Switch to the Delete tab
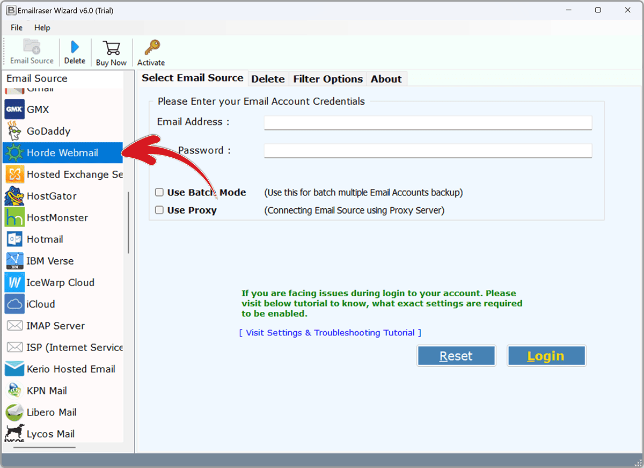 [x=268, y=79]
